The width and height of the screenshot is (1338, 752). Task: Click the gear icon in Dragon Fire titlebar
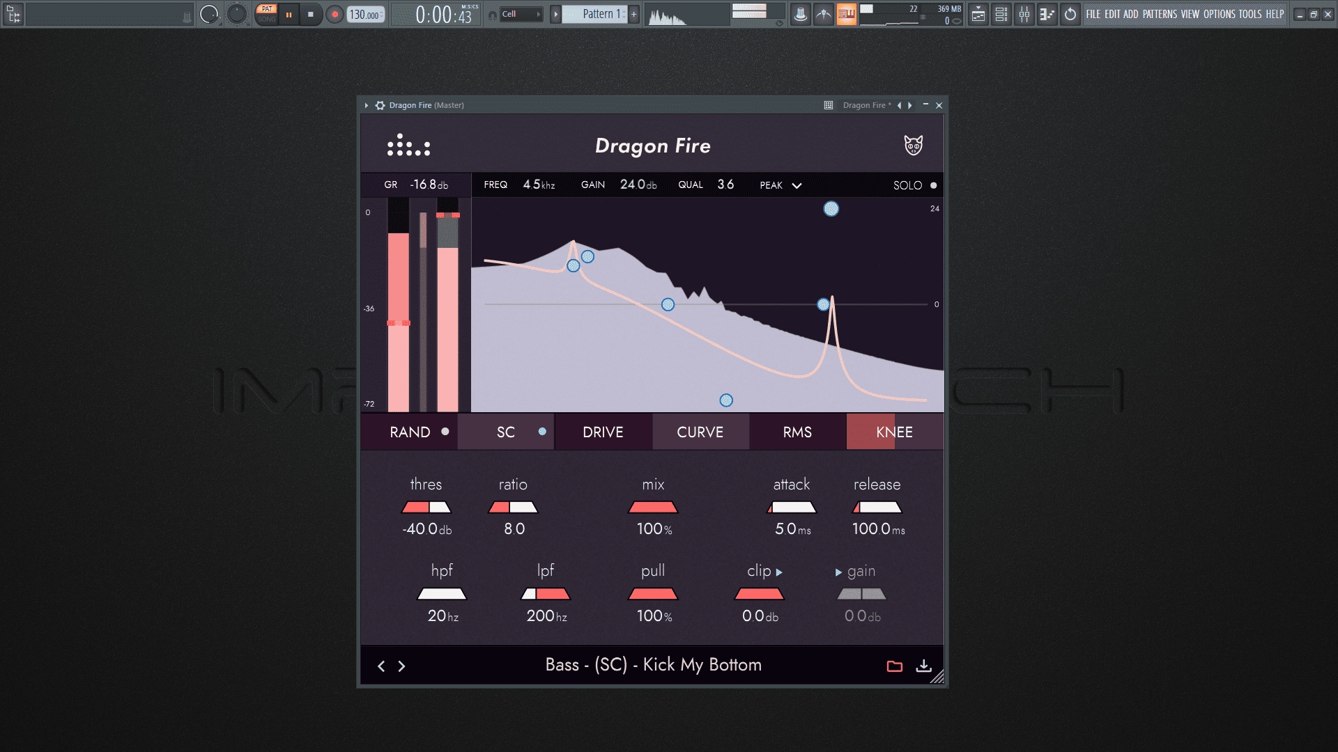[x=380, y=105]
